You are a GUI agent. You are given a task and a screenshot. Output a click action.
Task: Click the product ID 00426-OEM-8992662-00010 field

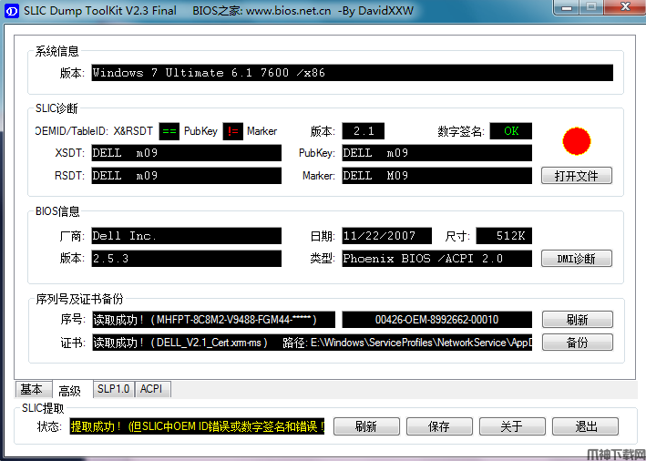point(436,320)
